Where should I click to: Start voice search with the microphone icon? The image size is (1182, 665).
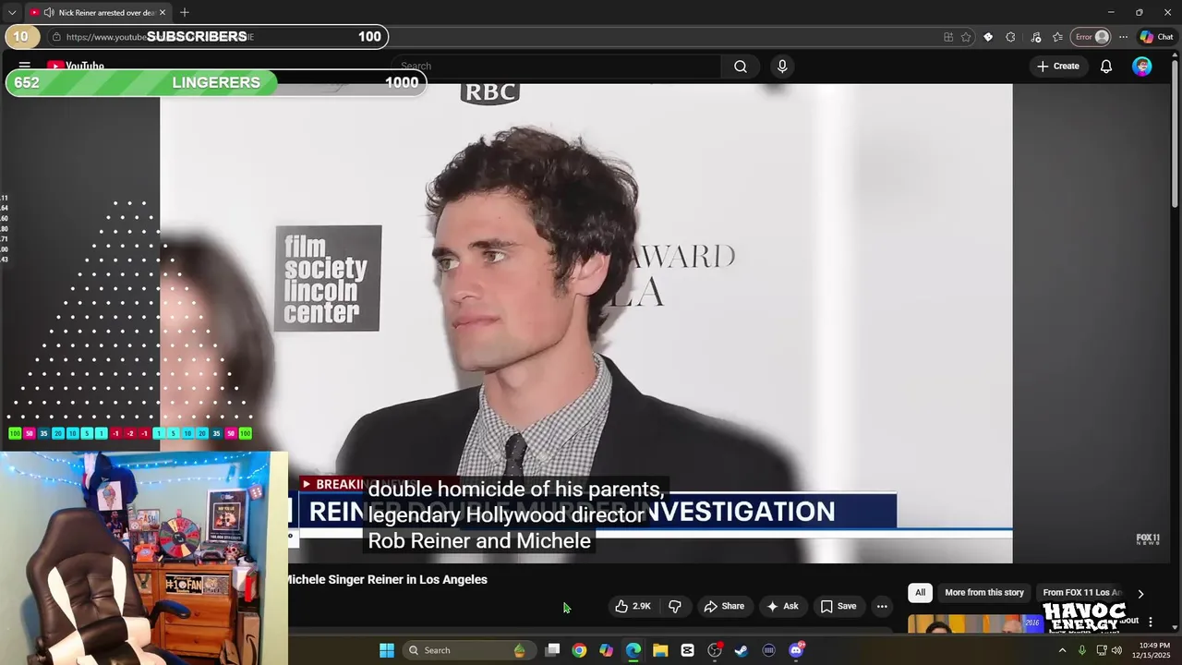(782, 66)
